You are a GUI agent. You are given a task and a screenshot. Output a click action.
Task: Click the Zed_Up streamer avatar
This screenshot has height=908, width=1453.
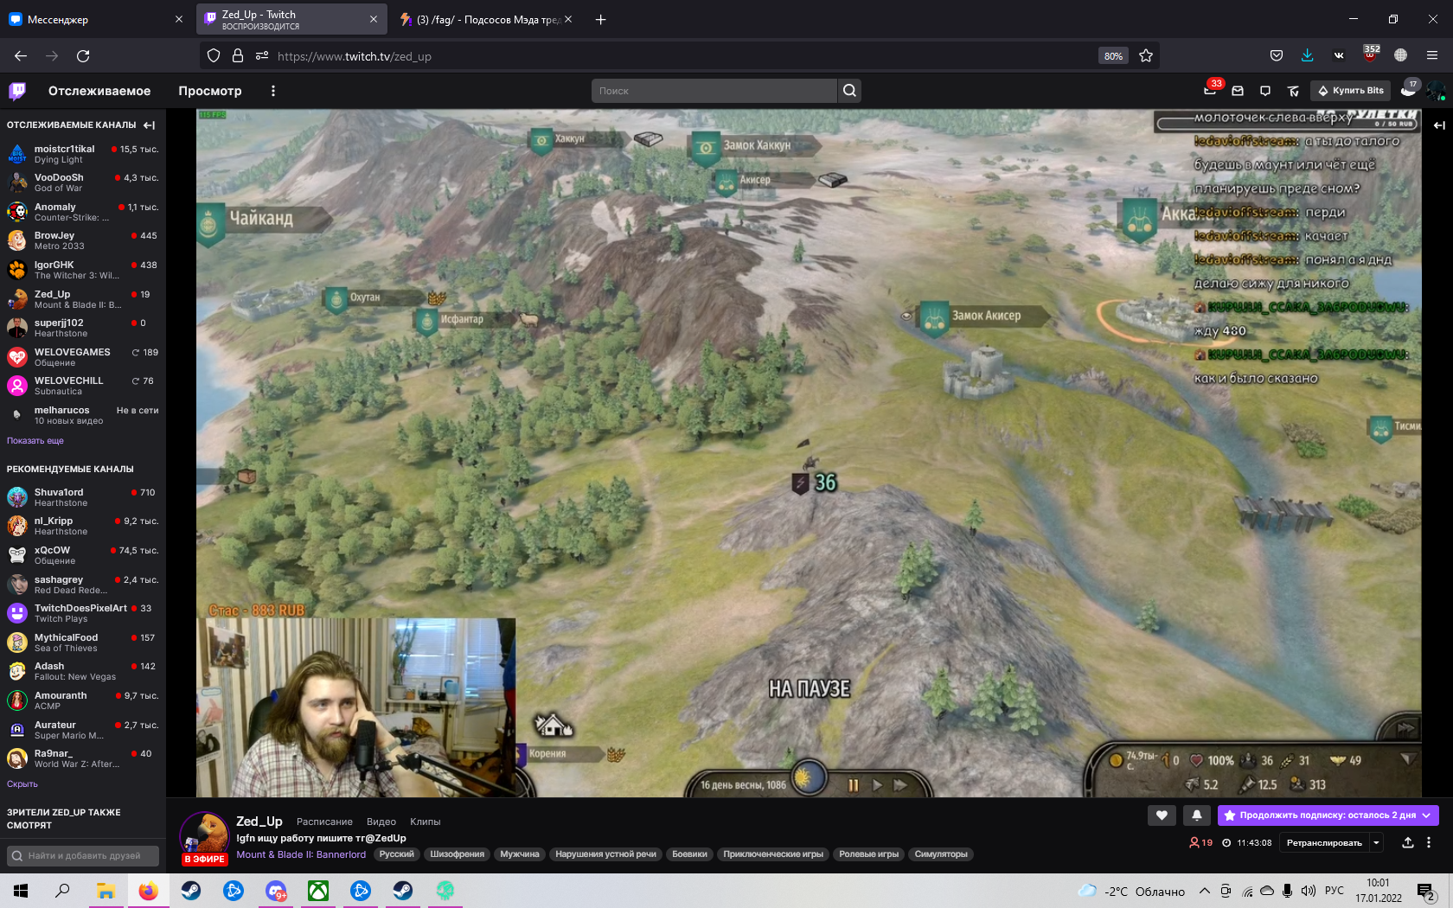(x=204, y=836)
